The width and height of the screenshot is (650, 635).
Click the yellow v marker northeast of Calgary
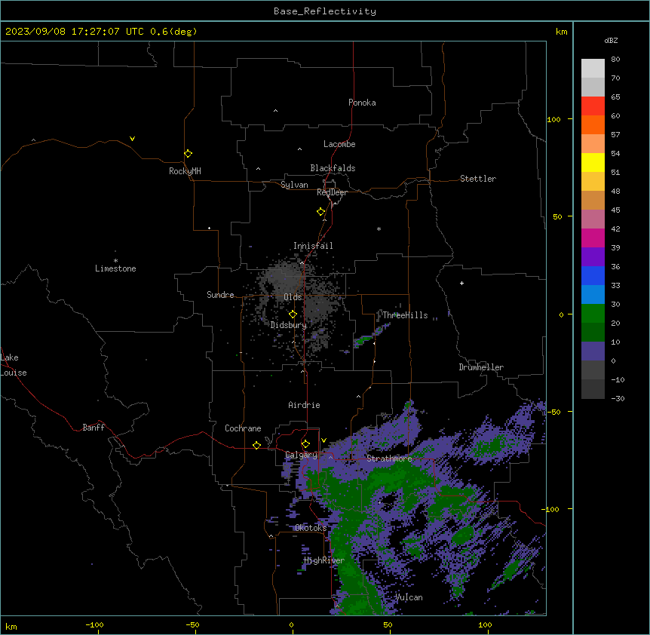323,440
